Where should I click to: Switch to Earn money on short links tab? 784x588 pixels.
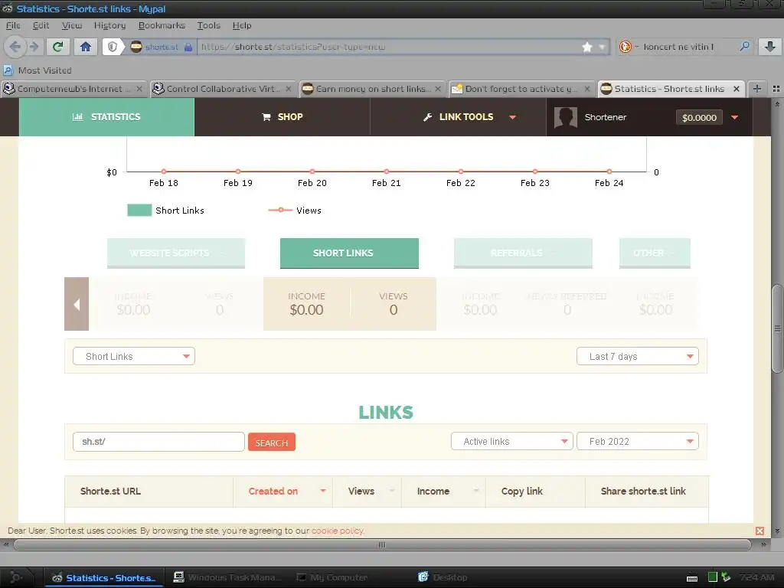pyautogui.click(x=372, y=89)
